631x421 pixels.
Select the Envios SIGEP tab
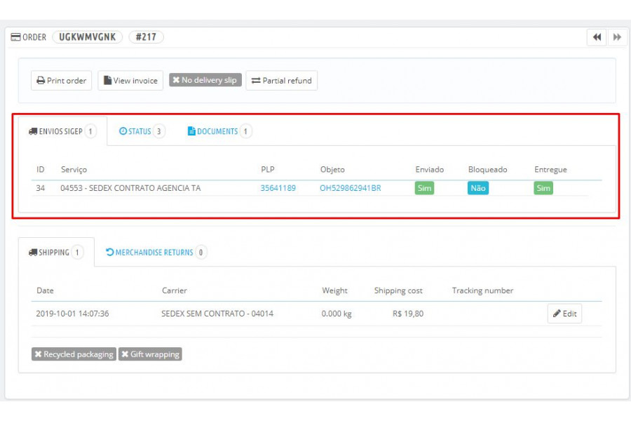point(62,131)
